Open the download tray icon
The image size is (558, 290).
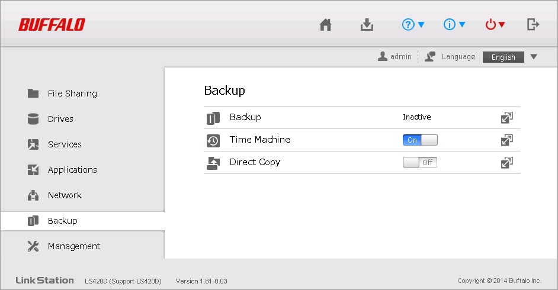point(367,25)
